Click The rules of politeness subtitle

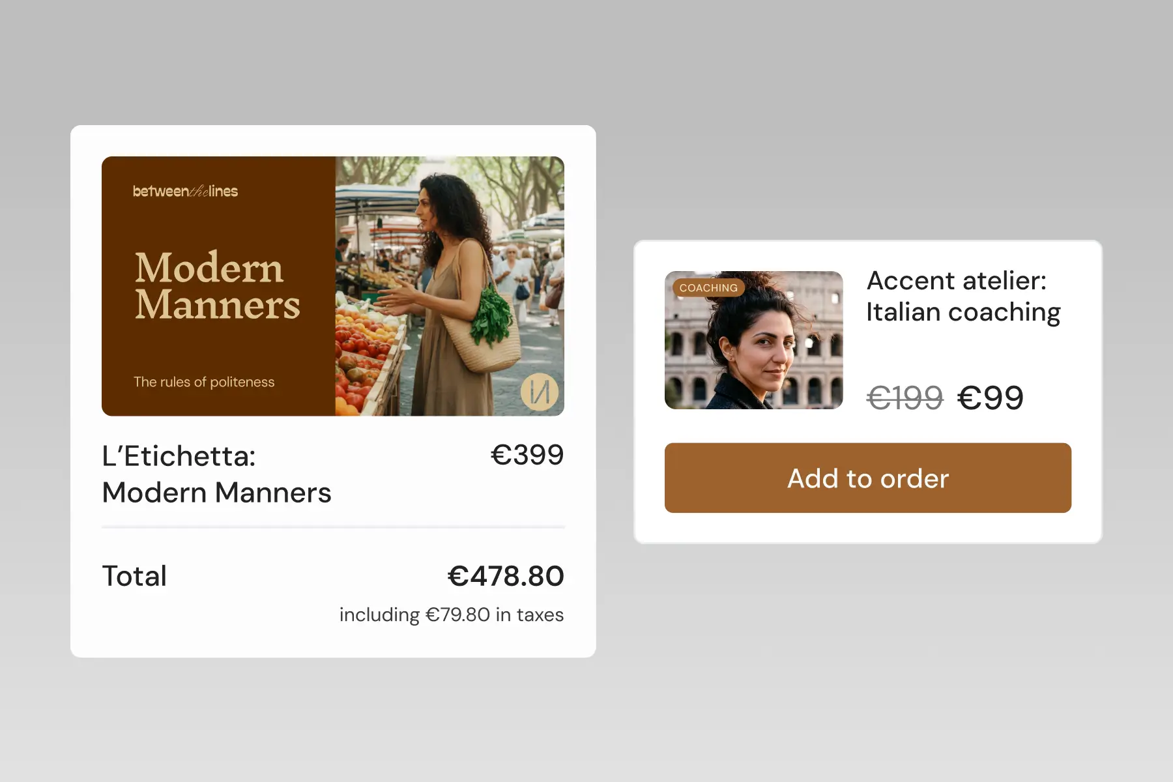pos(204,382)
